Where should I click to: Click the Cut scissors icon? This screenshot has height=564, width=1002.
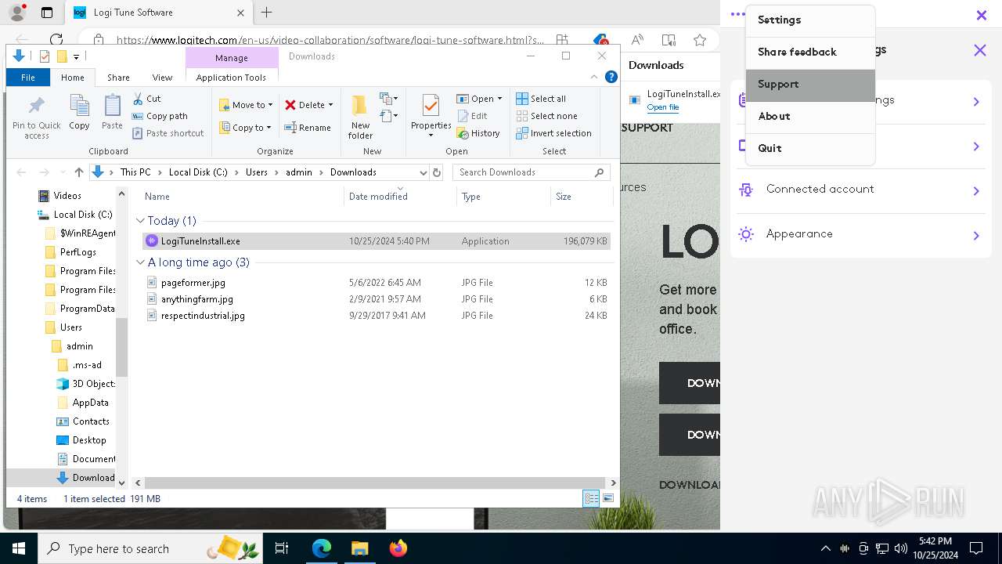pos(138,99)
